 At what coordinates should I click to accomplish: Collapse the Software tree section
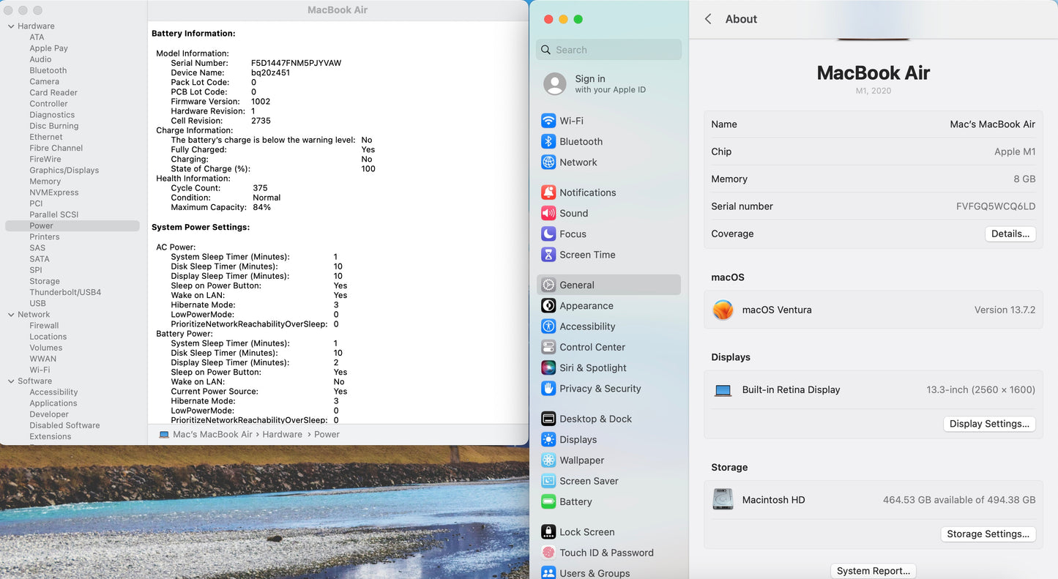(11, 381)
